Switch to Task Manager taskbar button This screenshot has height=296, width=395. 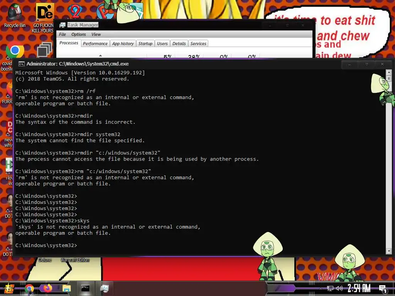pos(104,288)
